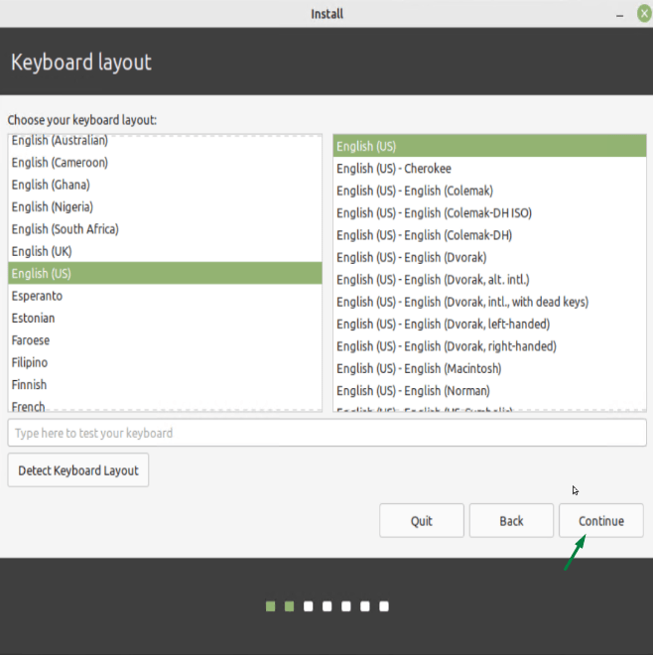Select Estonian keyboard language
Screen dimensions: 653x655
[x=34, y=318]
